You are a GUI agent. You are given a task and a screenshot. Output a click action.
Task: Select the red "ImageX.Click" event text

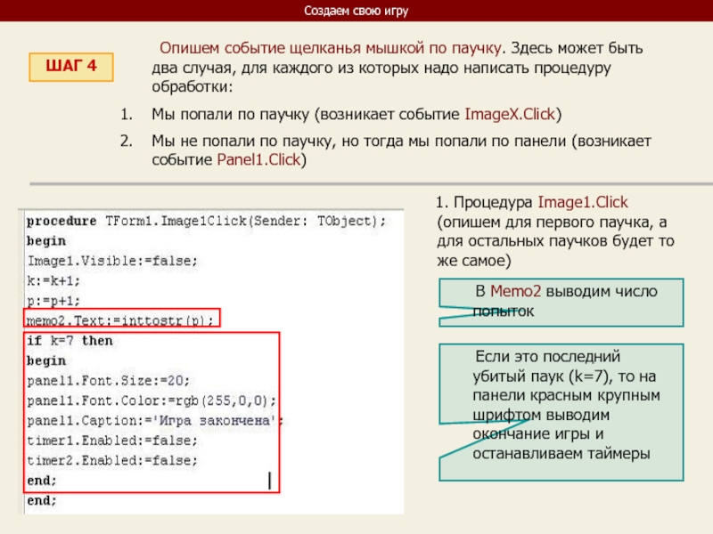tap(512, 115)
